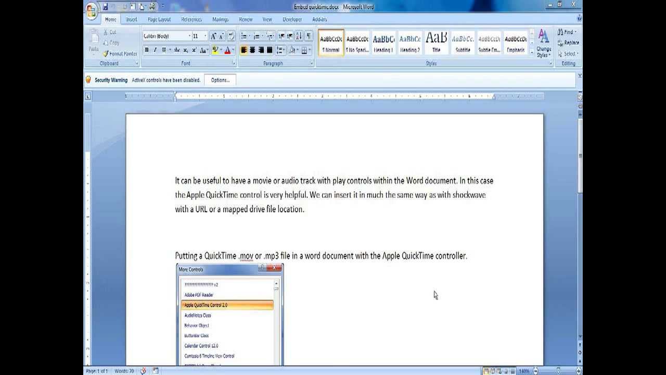Align text to the right
Screen dimensions: 666x375
click(x=261, y=50)
